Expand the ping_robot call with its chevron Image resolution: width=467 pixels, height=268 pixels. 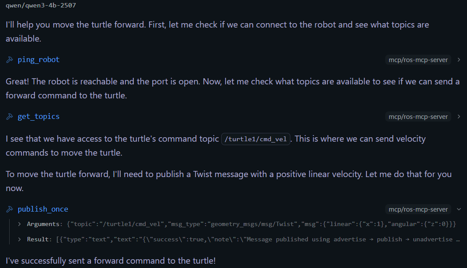(459, 60)
